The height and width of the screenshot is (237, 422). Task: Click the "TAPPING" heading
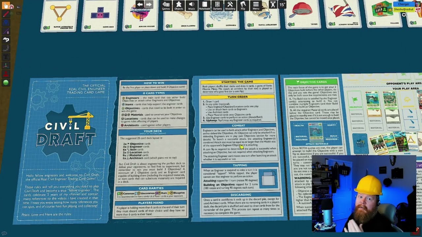[x=240, y=165]
